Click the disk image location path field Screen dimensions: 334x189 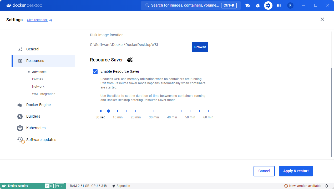click(139, 45)
